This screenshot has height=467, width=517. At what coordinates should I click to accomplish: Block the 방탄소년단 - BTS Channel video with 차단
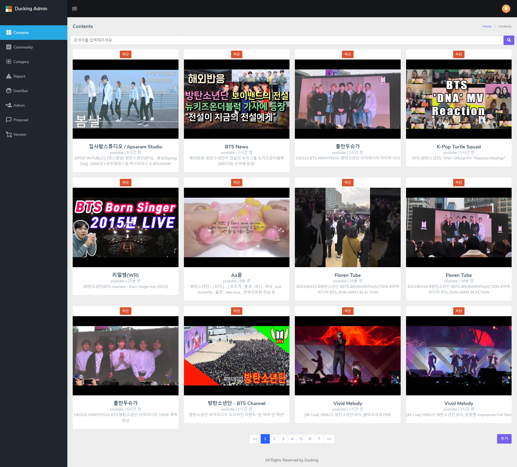pyautogui.click(x=236, y=311)
